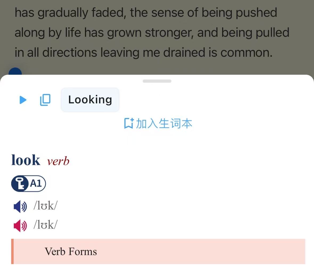Tap the phonetic text beside the blue speaker
The height and width of the screenshot is (268, 314).
pos(46,206)
